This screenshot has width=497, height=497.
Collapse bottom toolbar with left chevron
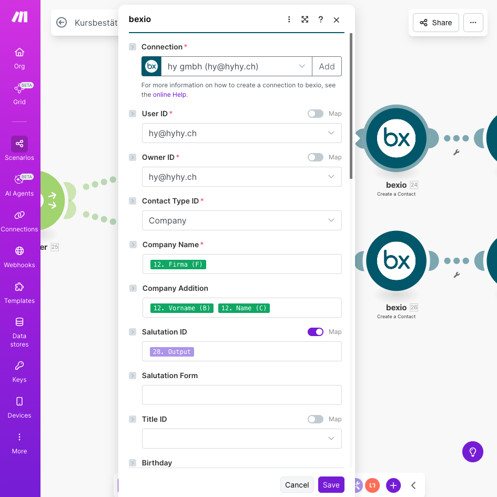(x=413, y=485)
